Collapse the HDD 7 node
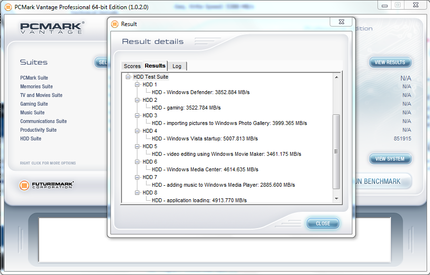The height and width of the screenshot is (275, 430). click(137, 177)
